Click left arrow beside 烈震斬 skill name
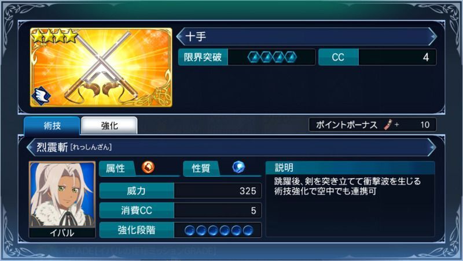This screenshot has height=261, width=463. pyautogui.click(x=30, y=147)
